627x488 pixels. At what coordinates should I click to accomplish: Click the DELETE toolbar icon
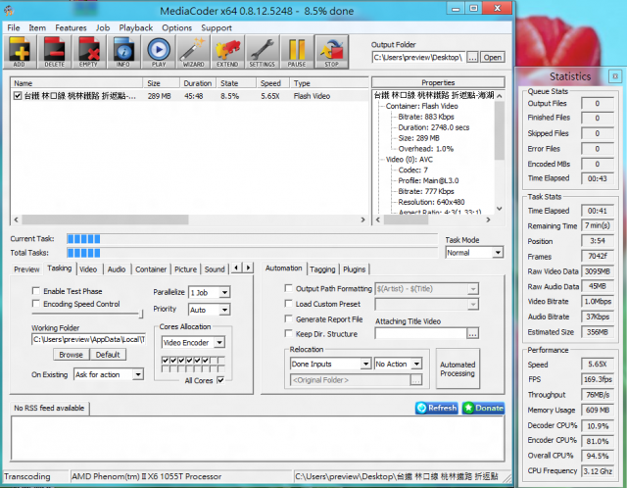[x=55, y=50]
